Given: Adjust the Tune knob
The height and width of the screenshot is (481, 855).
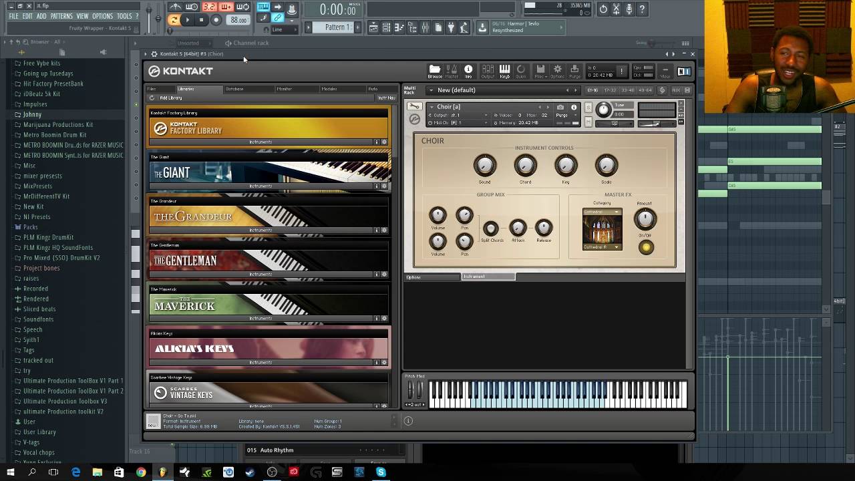Looking at the screenshot, I should [603, 110].
